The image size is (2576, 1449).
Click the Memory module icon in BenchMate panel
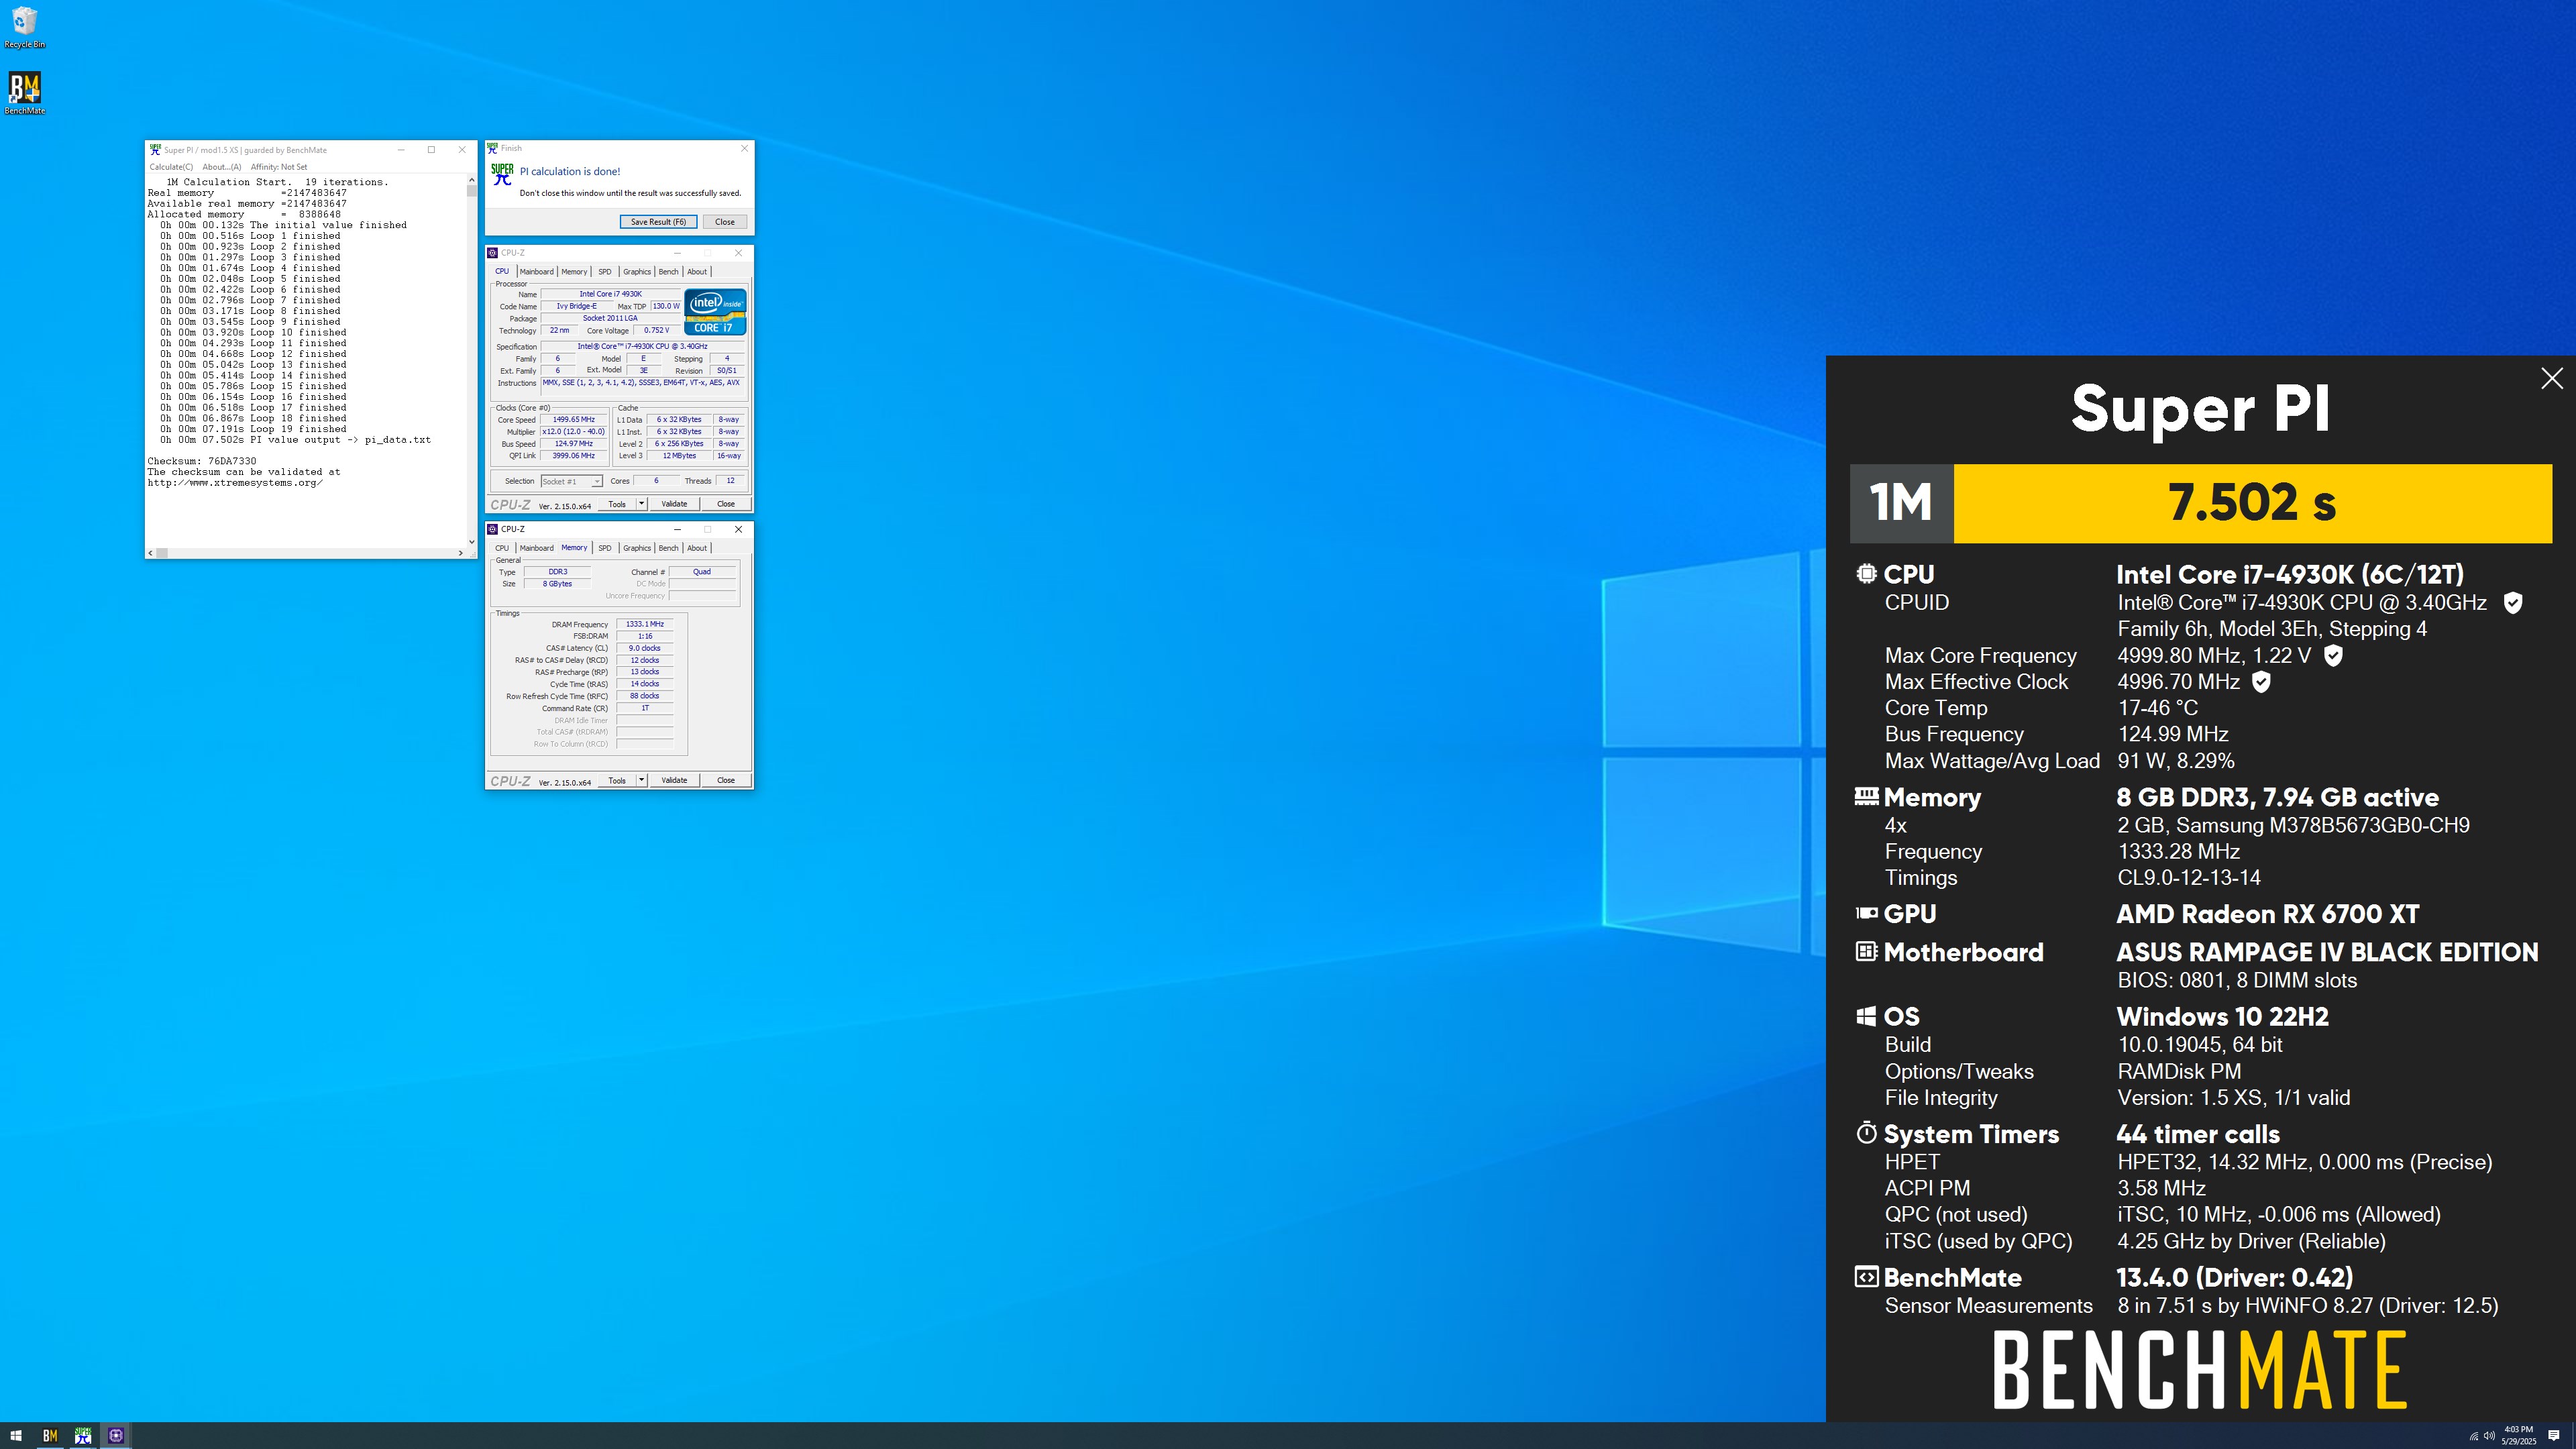[1866, 796]
